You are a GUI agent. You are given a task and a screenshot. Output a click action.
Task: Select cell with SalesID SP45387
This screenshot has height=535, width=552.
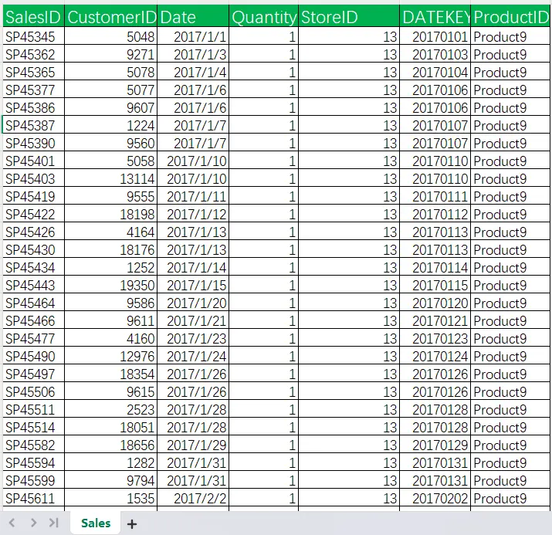point(33,124)
